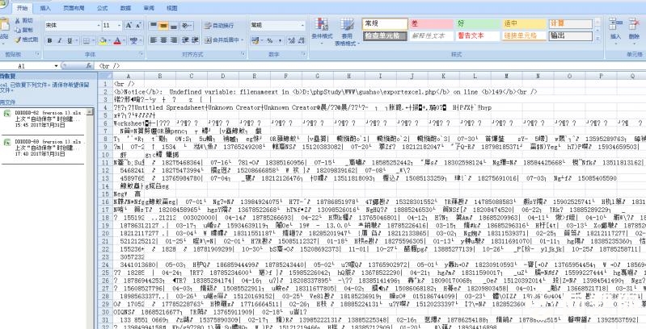
Task: Apply Italic formatting
Action: (58, 40)
